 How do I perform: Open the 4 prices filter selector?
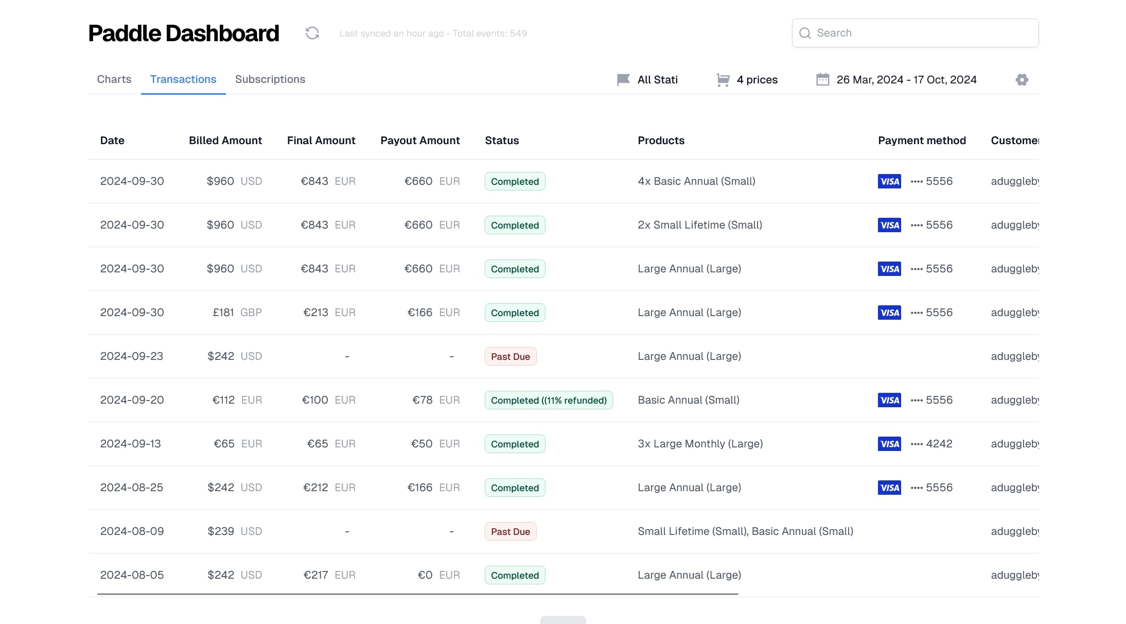(757, 79)
